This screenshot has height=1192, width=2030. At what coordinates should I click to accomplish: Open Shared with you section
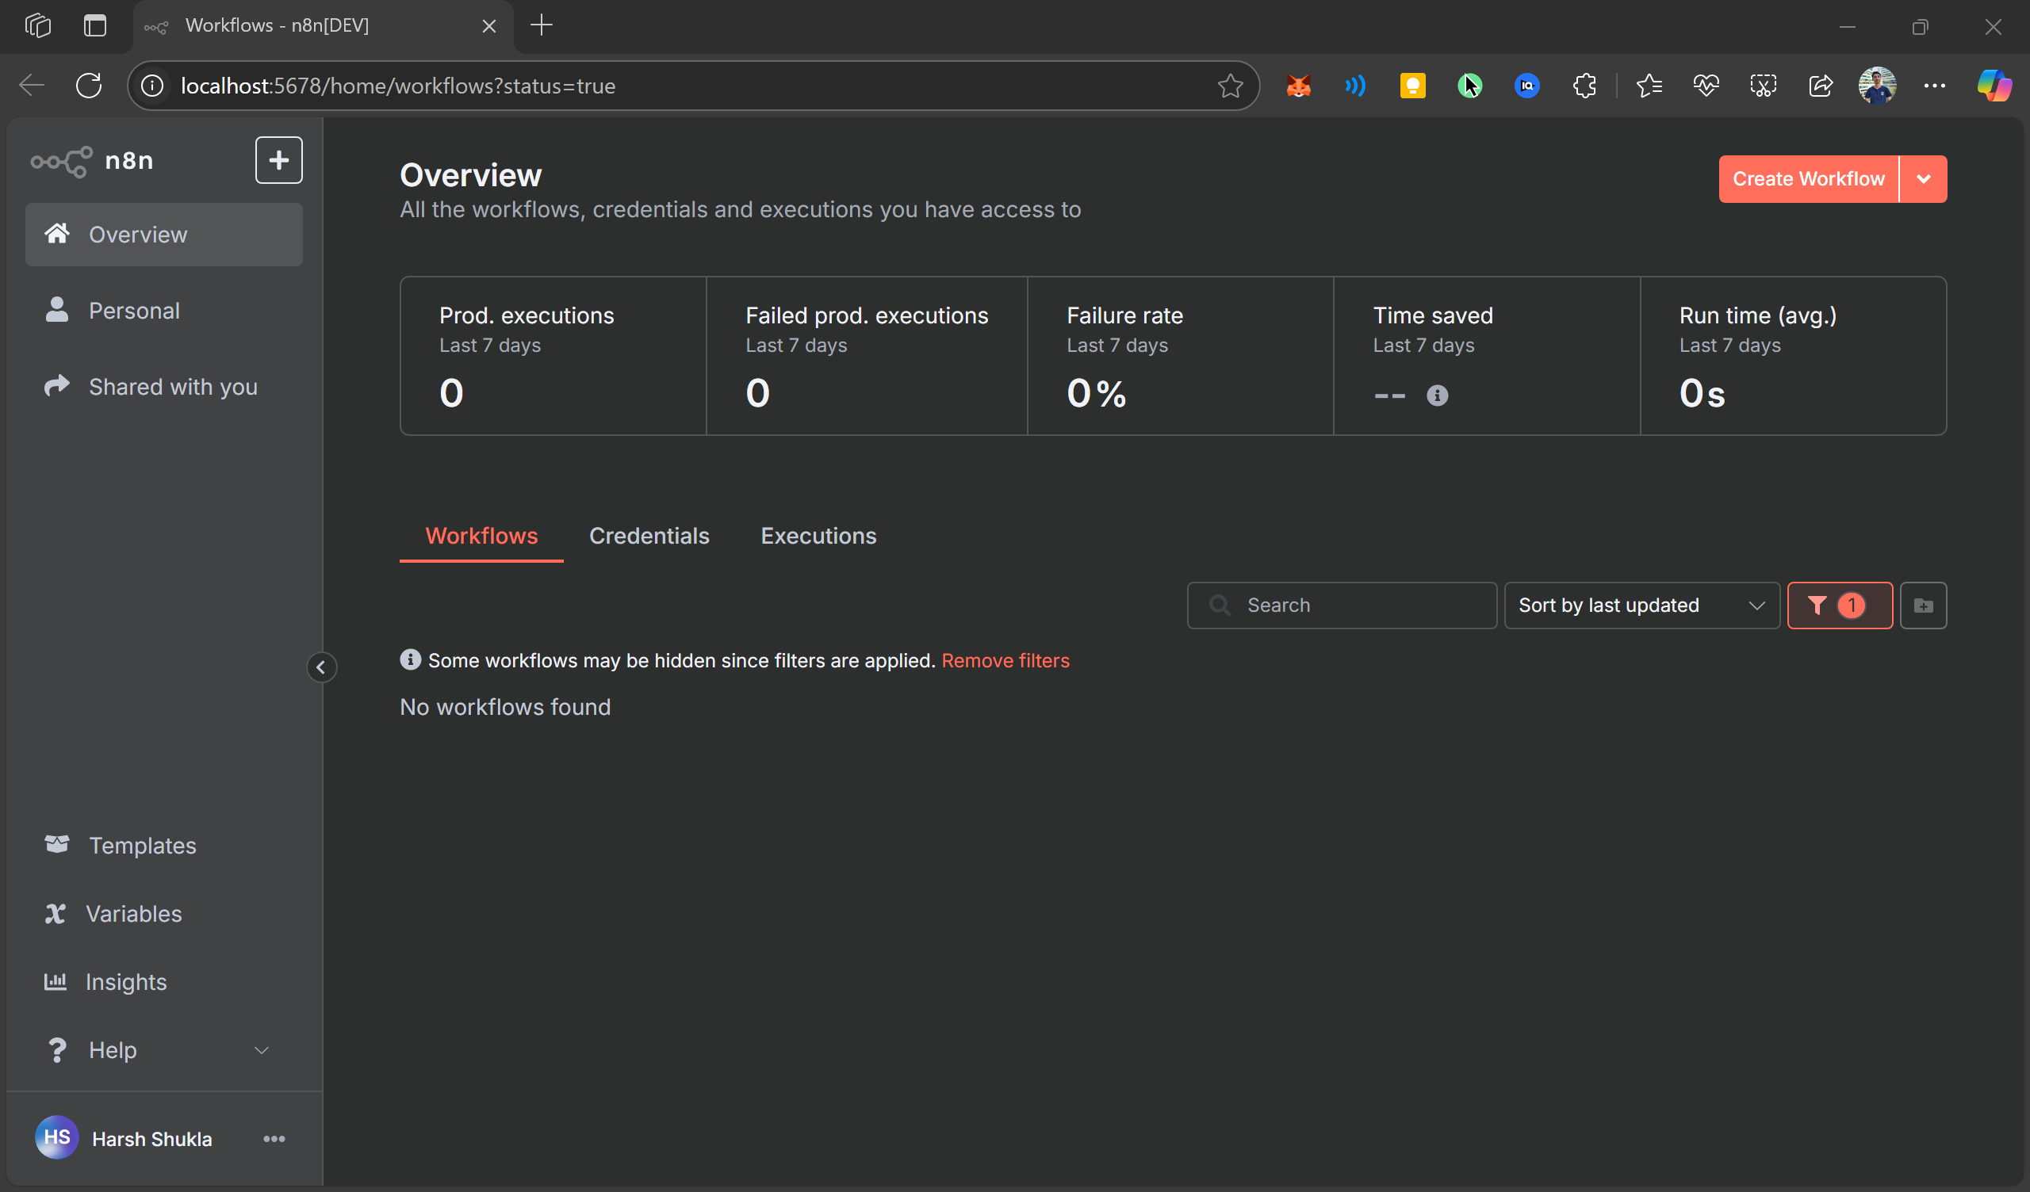coord(163,387)
